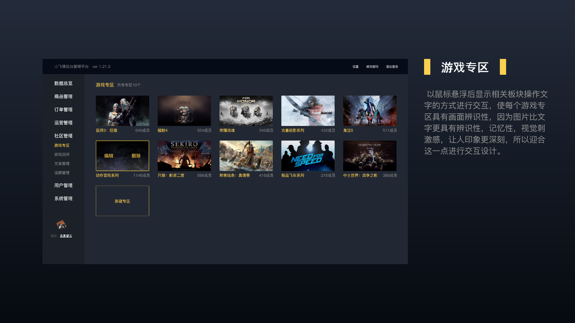Click the 辐射4 title text
The image size is (575, 323).
point(162,130)
